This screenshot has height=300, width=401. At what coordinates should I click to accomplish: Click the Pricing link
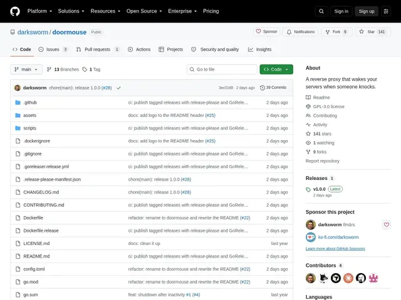pos(211,11)
